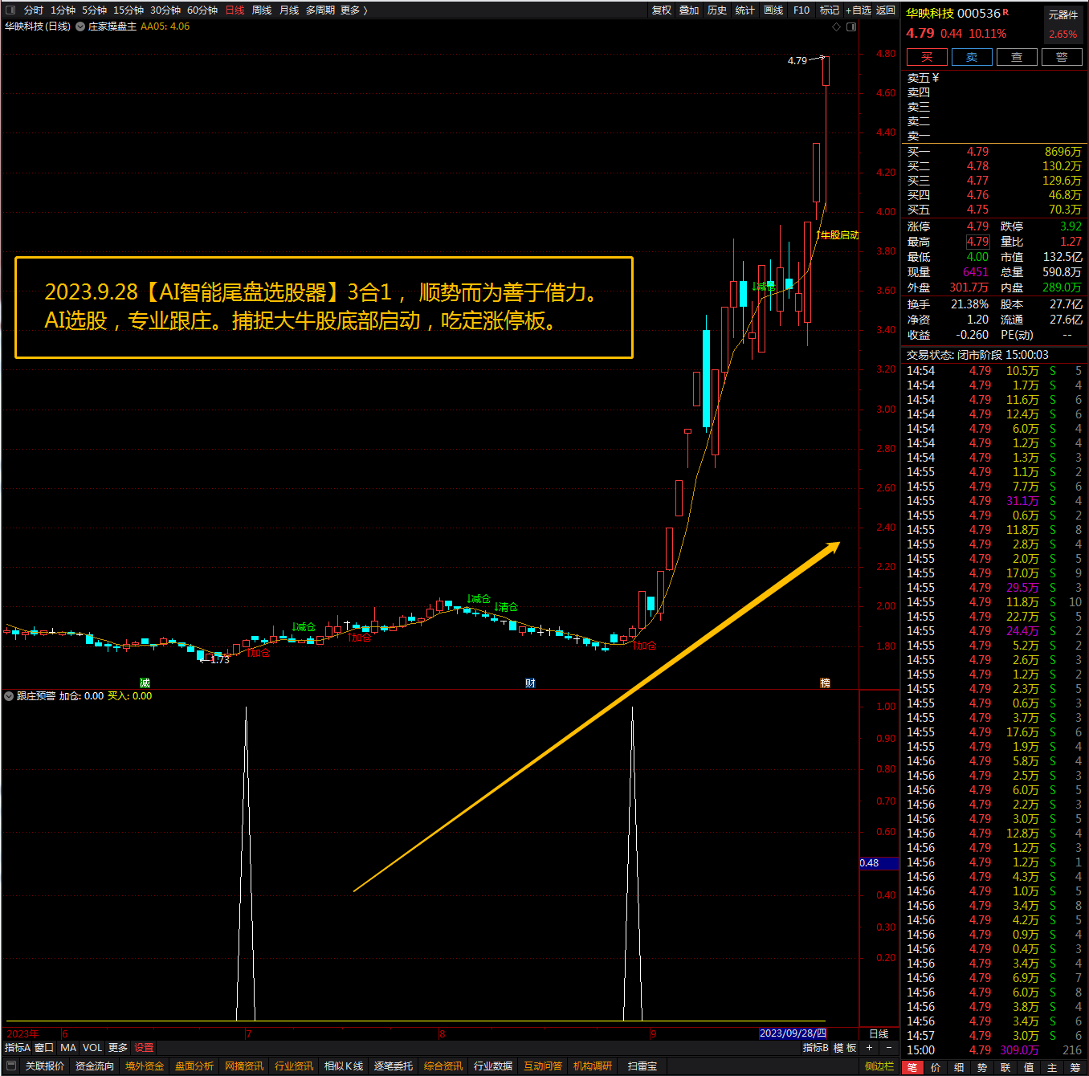Switch to 分时 timeshare view

coord(34,10)
